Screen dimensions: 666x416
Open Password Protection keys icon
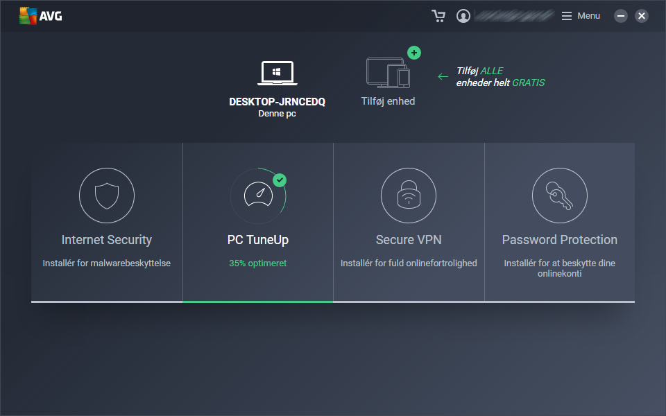560,196
